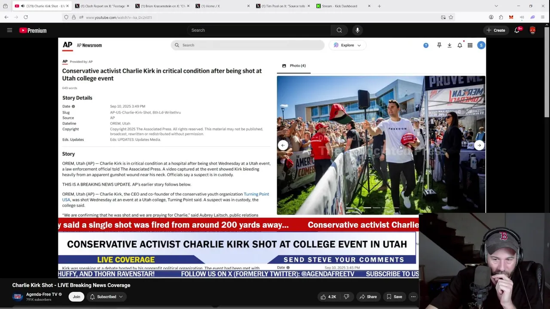550x309 pixels.
Task: Start voice search with microphone icon
Action: (357, 30)
